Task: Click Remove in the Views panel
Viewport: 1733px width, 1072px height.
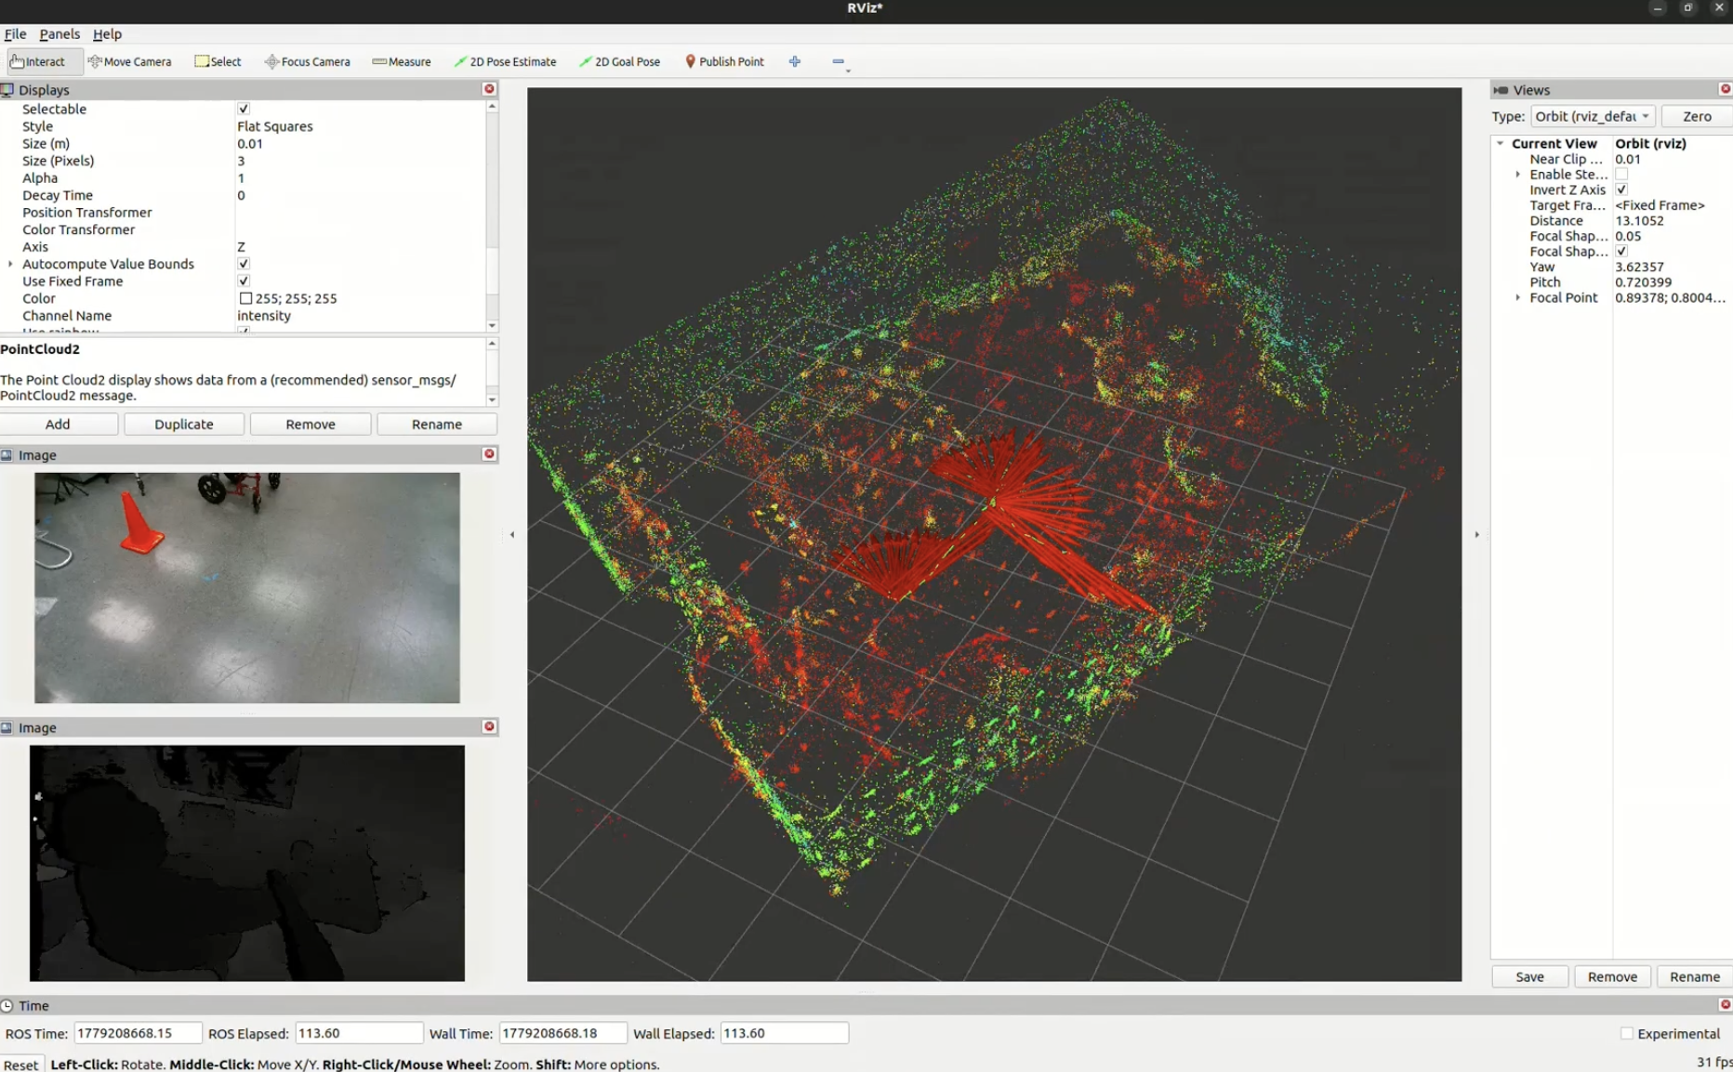Action: coord(1612,976)
